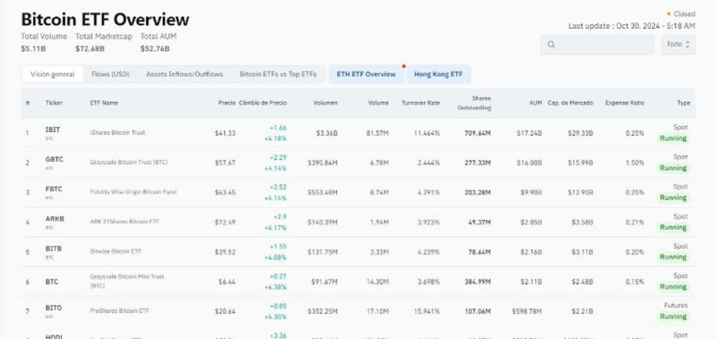The width and height of the screenshot is (716, 339).
Task: Click BITO's Futures type label
Action: point(676,305)
